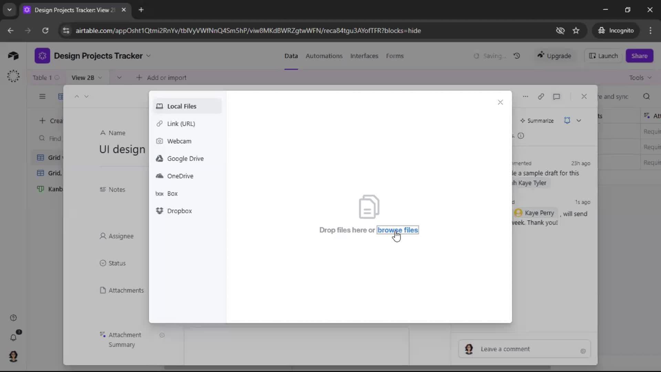
Task: Click the Assignee field label
Action: tap(121, 236)
